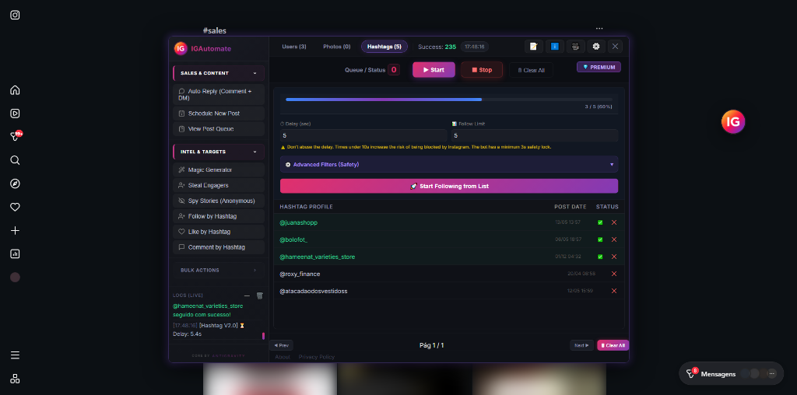Click the IGAutomate logo
Viewport: 797px width, 395px height.
click(x=181, y=49)
